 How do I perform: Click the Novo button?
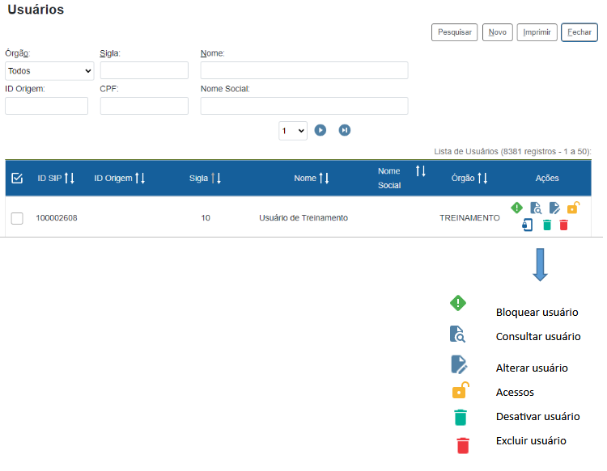point(497,32)
